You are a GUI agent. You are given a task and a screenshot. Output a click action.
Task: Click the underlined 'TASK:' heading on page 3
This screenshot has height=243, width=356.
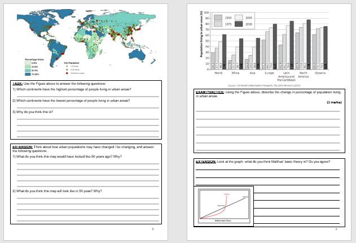pos(17,84)
